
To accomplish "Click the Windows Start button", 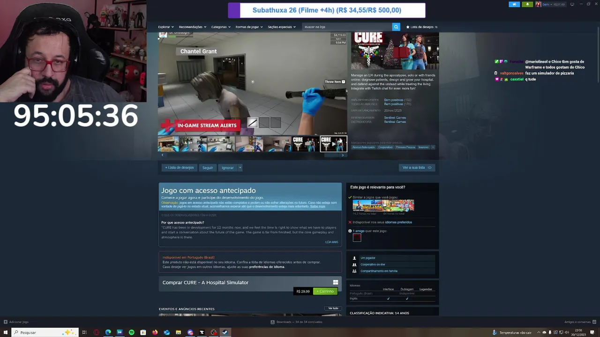I will (6, 332).
